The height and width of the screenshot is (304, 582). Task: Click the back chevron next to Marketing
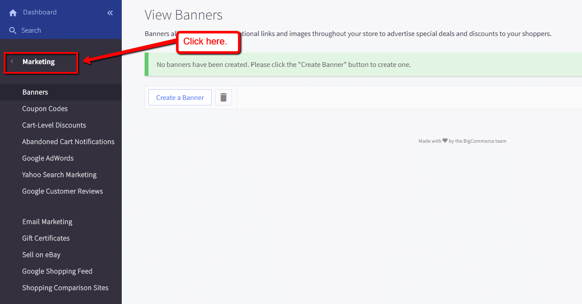[x=12, y=61]
